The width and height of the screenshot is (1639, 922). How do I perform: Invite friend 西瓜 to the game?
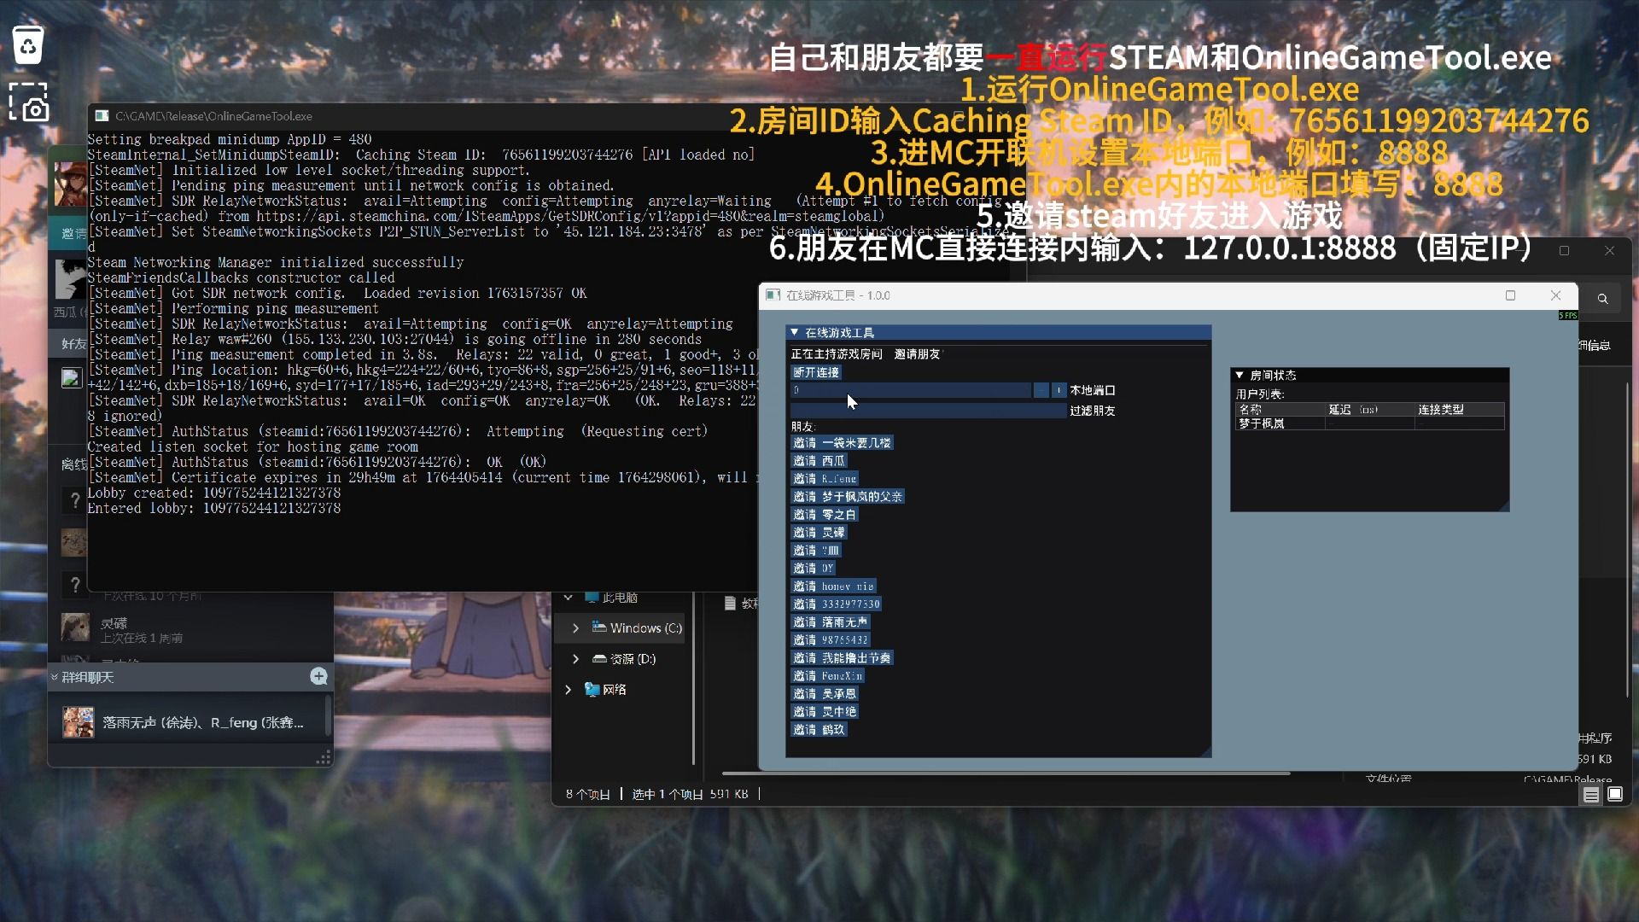pyautogui.click(x=819, y=461)
